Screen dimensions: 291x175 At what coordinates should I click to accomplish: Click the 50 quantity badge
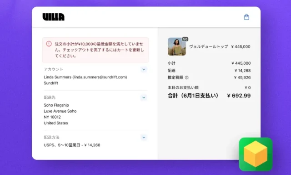(x=185, y=39)
